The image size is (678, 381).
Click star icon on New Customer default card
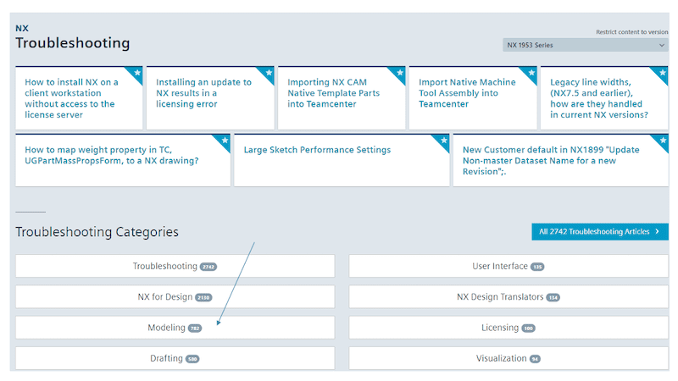point(663,141)
